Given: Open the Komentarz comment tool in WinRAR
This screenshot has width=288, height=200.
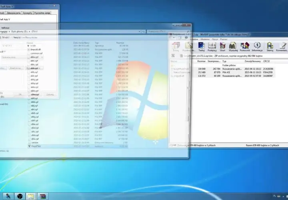Looking at the screenshot, I should point(282,47).
